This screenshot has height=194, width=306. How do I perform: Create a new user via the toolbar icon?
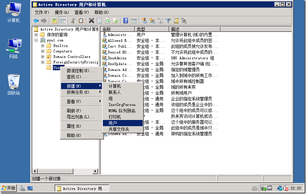tap(144, 21)
